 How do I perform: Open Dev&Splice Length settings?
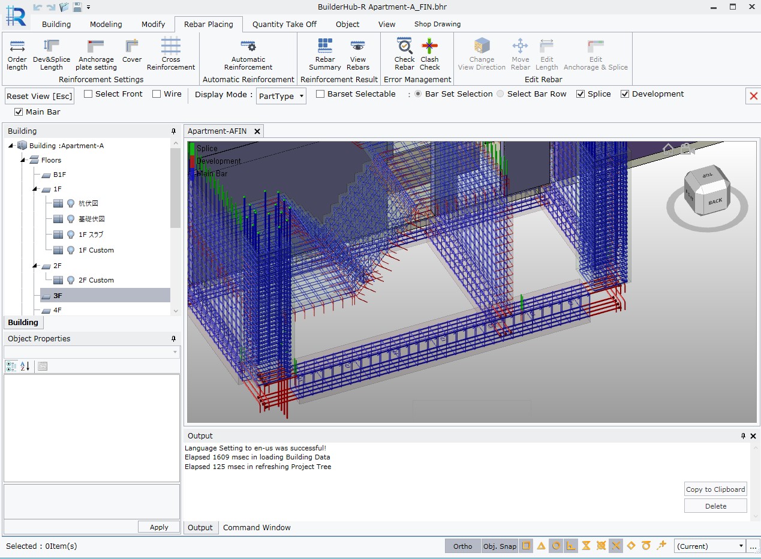click(x=52, y=54)
